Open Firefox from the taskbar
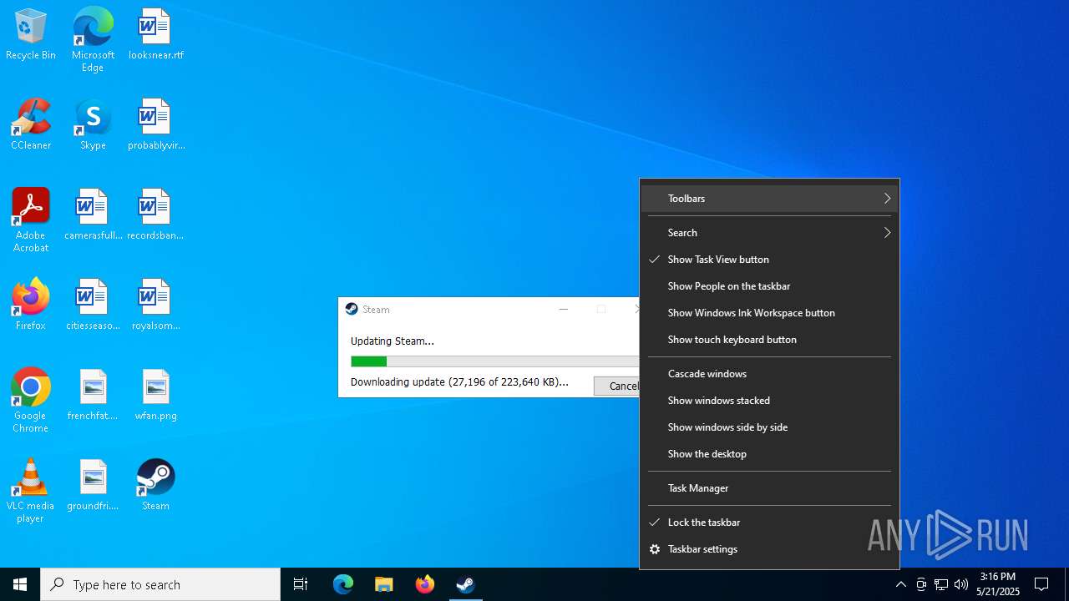 (424, 584)
